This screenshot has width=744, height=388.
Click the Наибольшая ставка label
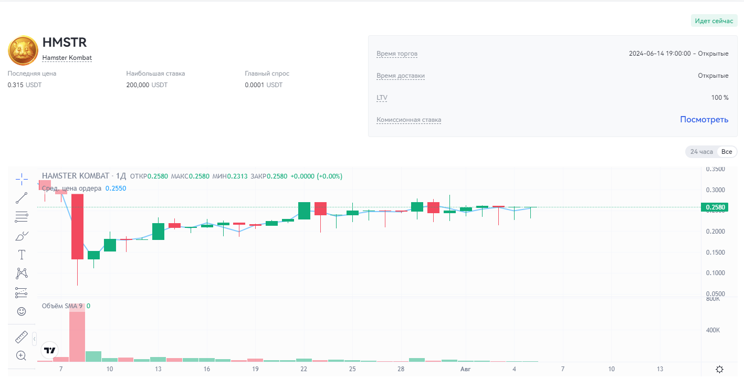(x=155, y=74)
